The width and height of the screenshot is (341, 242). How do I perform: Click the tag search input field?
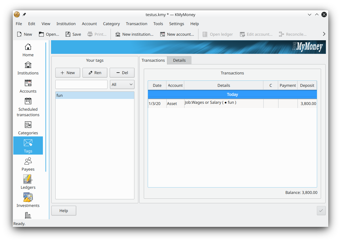click(x=81, y=84)
